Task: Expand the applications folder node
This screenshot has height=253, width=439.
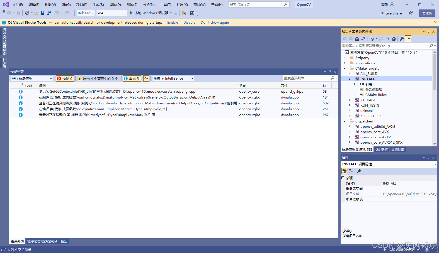Action: click(345, 63)
